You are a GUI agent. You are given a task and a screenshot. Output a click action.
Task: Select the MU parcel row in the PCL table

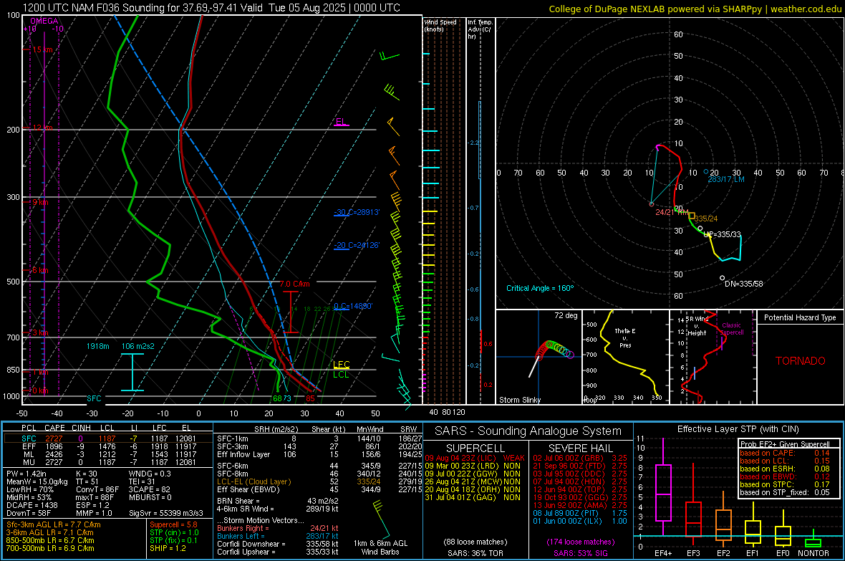pos(108,462)
